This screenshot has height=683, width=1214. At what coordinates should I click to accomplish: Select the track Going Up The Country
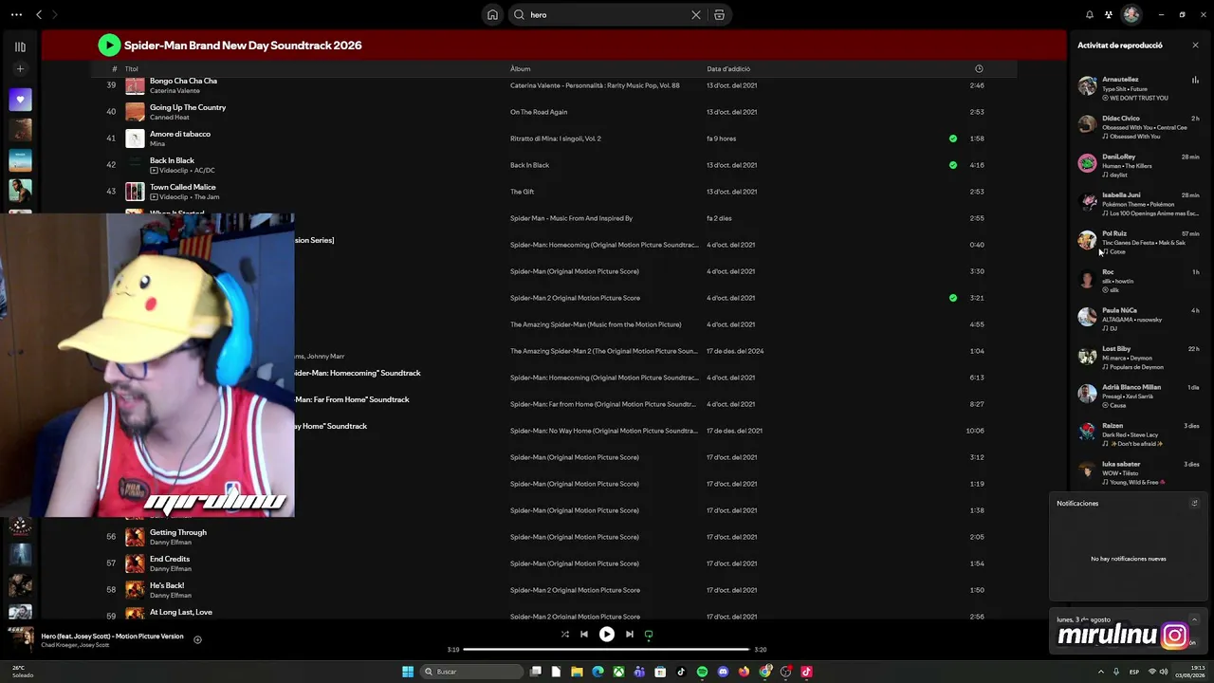click(188, 107)
